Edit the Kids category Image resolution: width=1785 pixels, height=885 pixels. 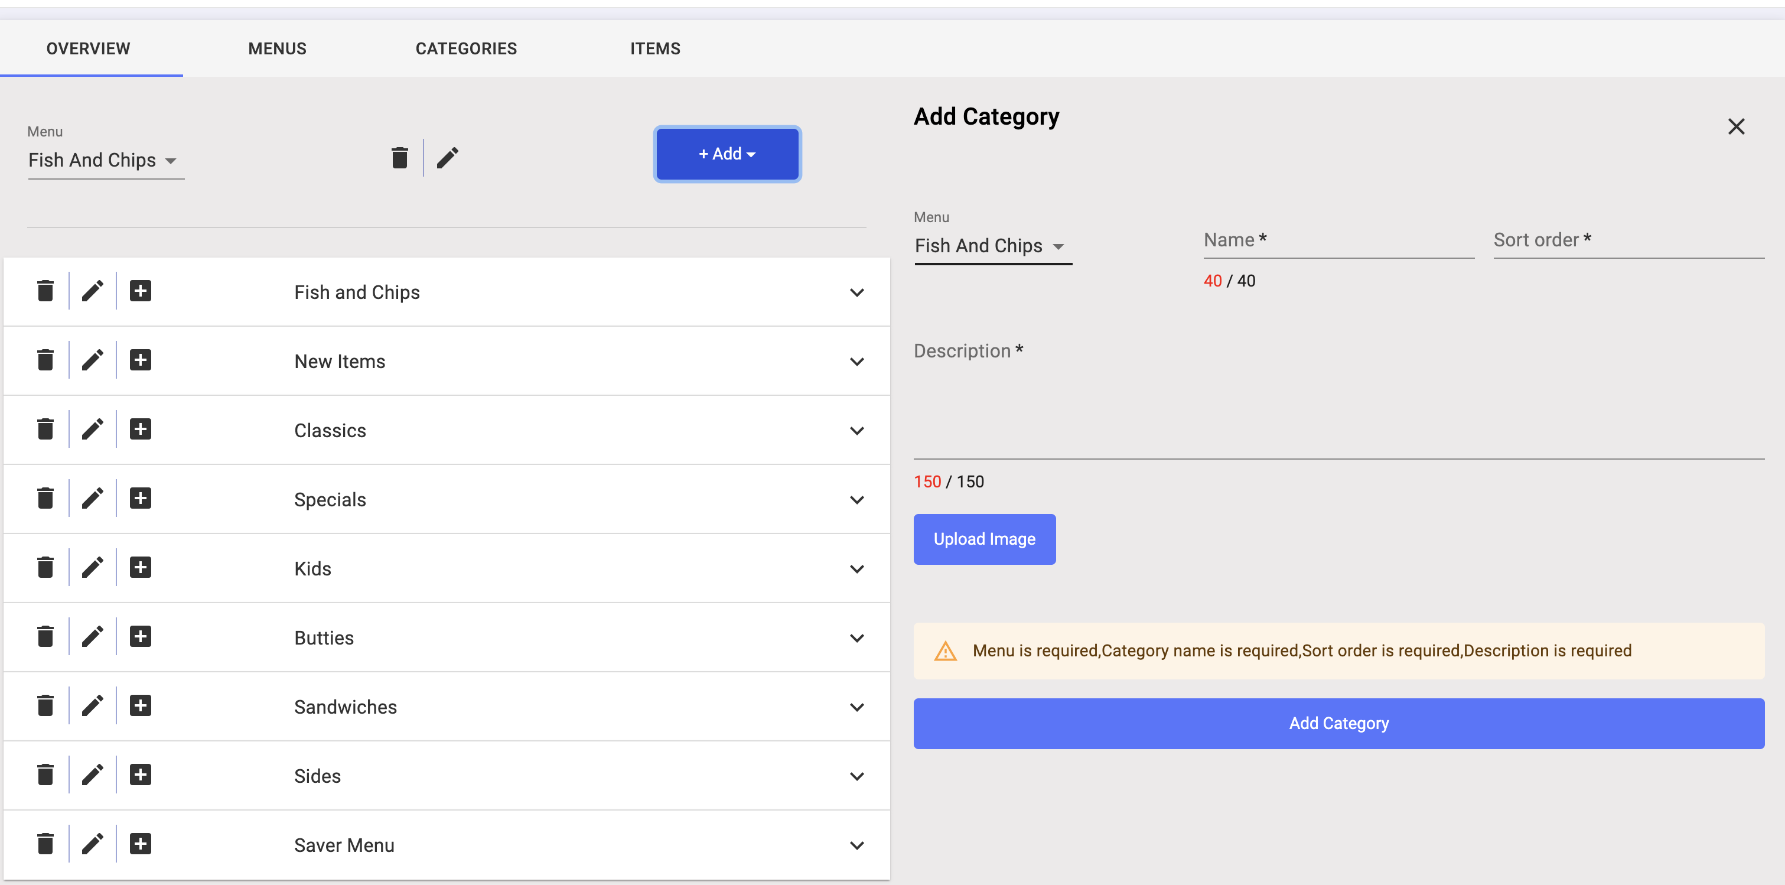pyautogui.click(x=92, y=568)
